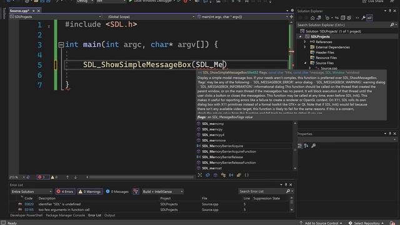Click View Code icon in Solution Explorer
Screen dimensions: 400x225
(x=357, y=18)
